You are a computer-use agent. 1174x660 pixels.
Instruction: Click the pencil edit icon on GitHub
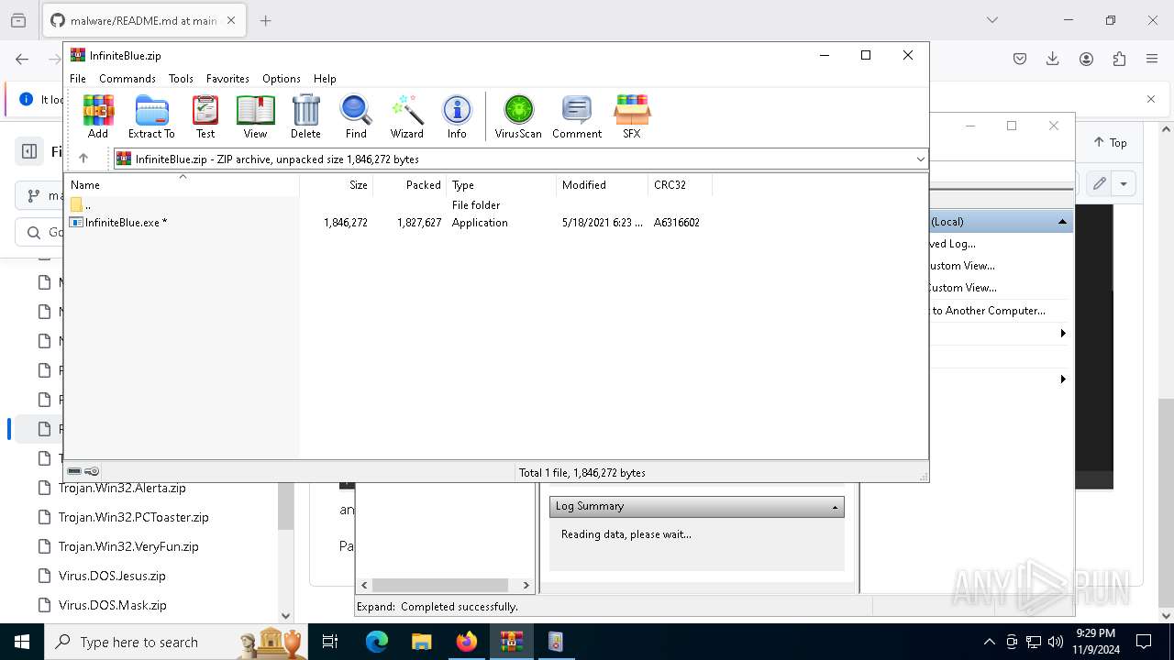(x=1099, y=183)
